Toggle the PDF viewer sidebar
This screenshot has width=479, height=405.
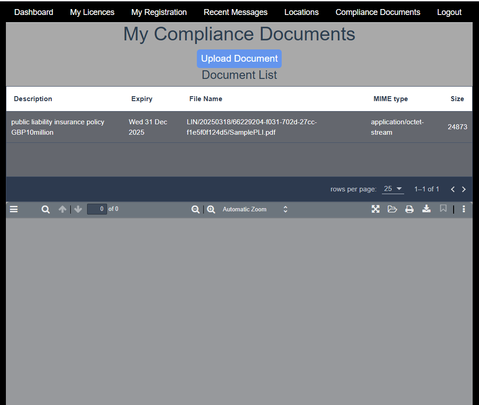point(14,209)
